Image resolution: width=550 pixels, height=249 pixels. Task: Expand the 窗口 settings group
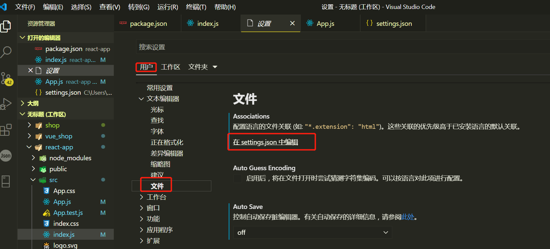[x=141, y=208]
